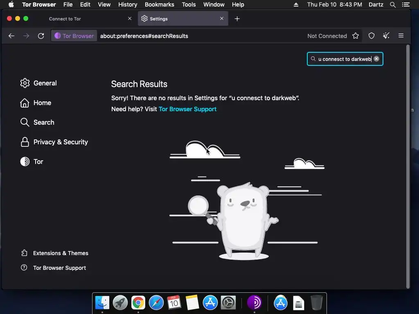The image size is (419, 314).
Task: Open System Preferences from the Dock
Action: coord(228,303)
